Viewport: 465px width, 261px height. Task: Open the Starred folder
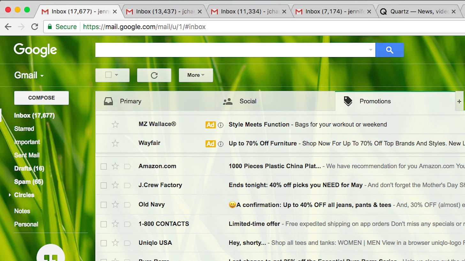(x=24, y=129)
